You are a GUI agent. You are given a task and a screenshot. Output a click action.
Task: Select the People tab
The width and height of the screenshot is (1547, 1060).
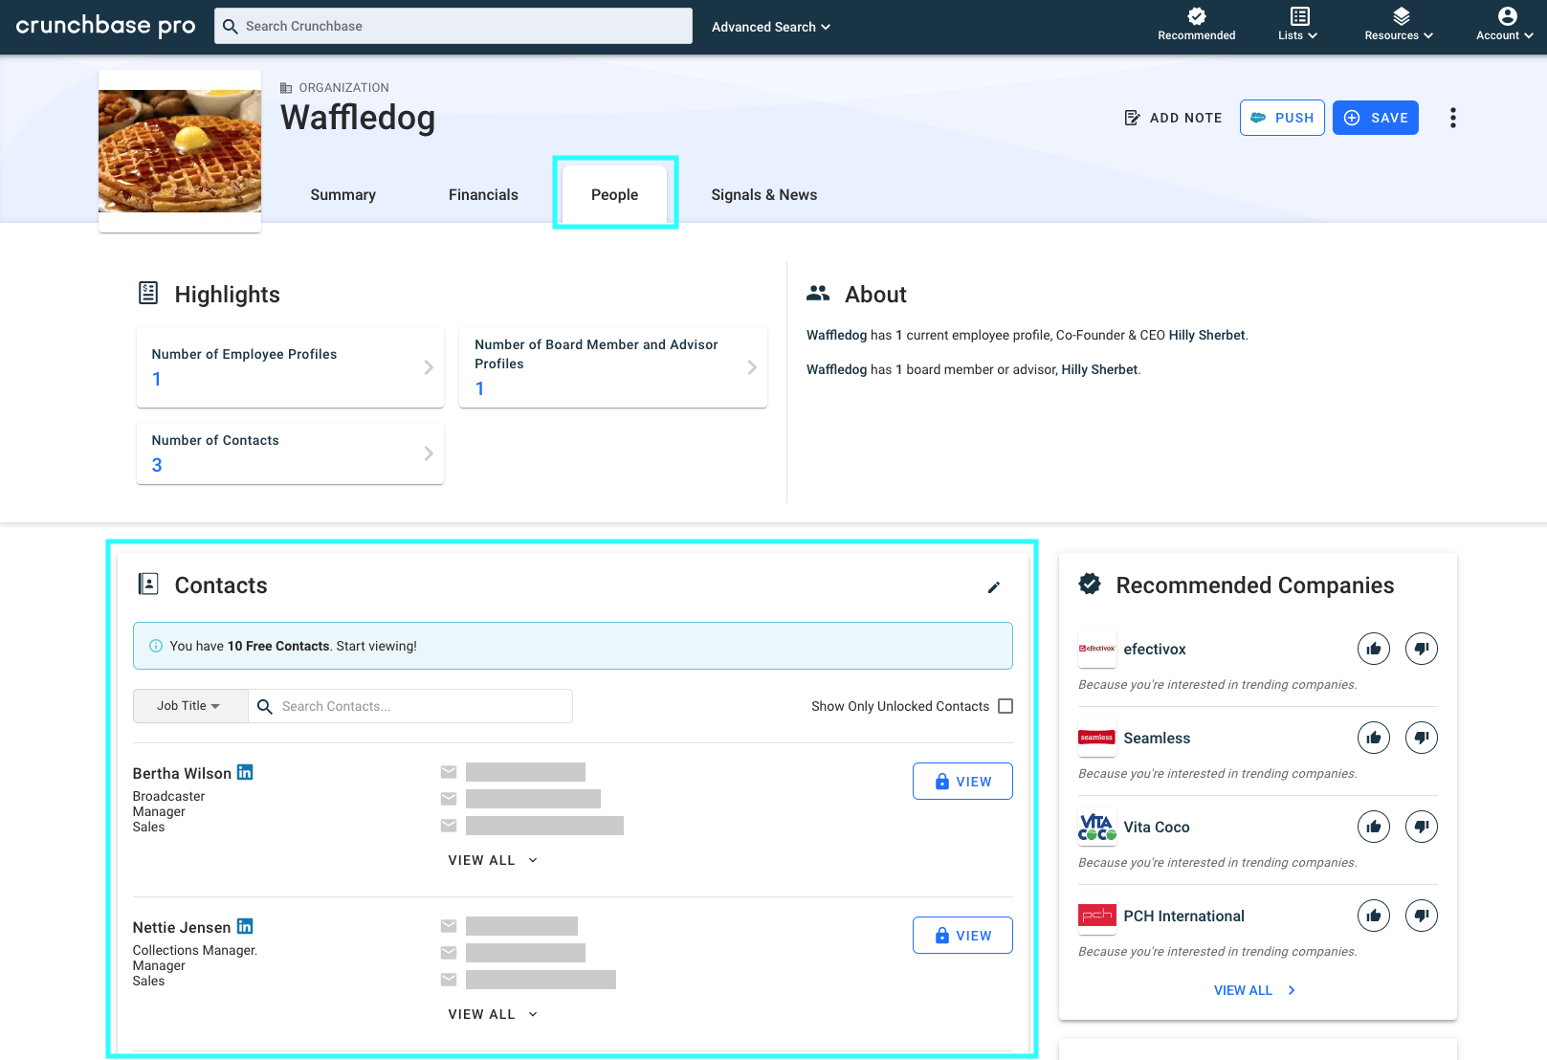(614, 194)
